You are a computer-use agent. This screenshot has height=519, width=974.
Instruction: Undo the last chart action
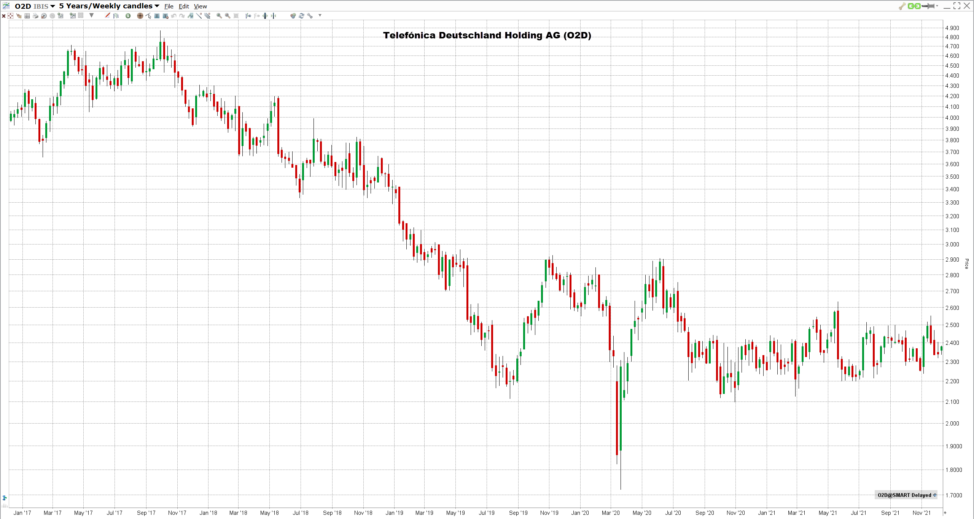click(x=173, y=16)
